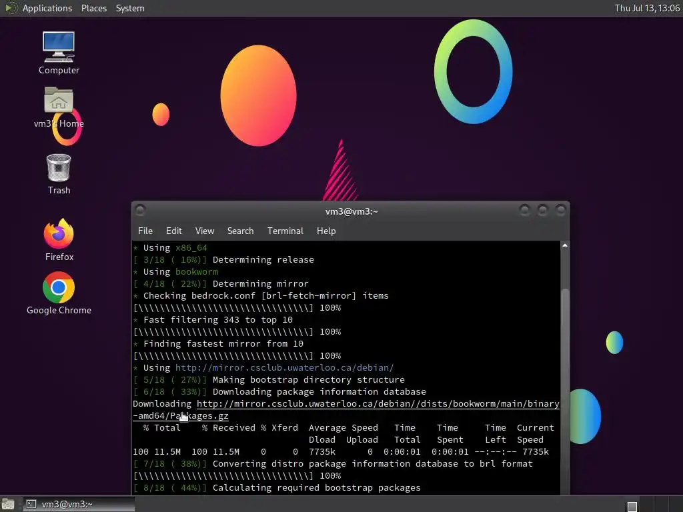The height and width of the screenshot is (512, 683).
Task: Open the terminal View menu
Action: (x=204, y=231)
